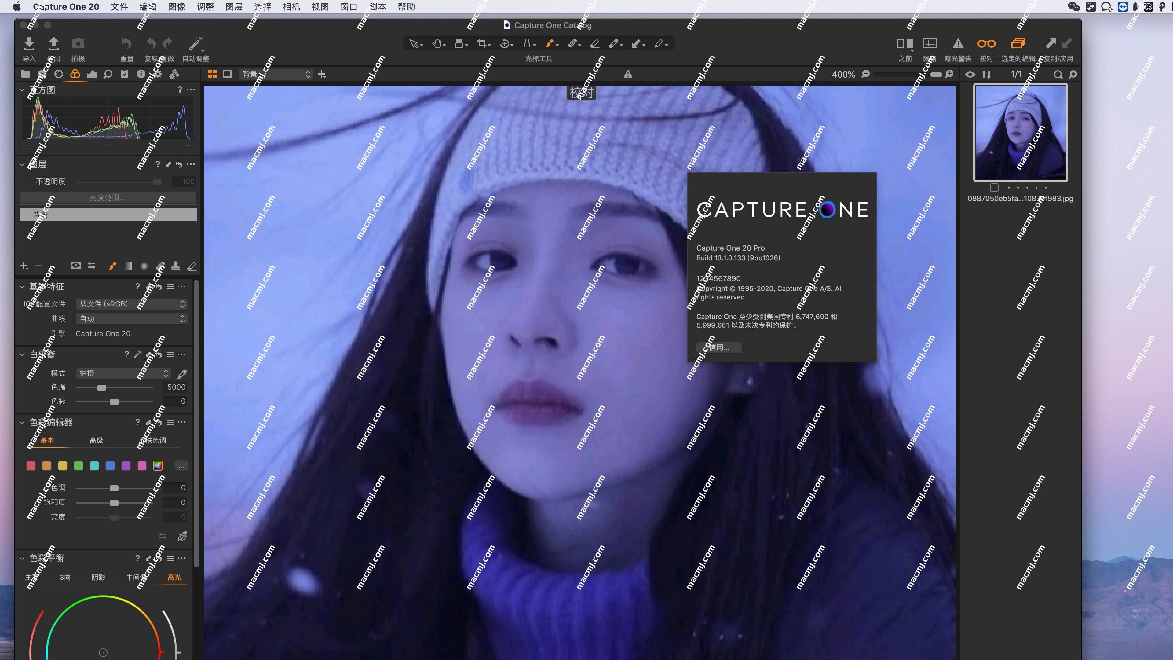
Task: Click white balance eyedropper picker
Action: (182, 374)
